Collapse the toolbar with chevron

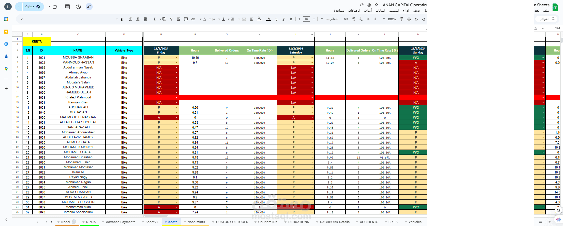22,19
